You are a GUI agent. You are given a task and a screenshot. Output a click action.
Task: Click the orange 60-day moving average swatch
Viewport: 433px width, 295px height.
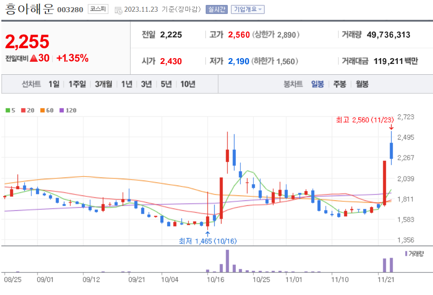pos(42,110)
